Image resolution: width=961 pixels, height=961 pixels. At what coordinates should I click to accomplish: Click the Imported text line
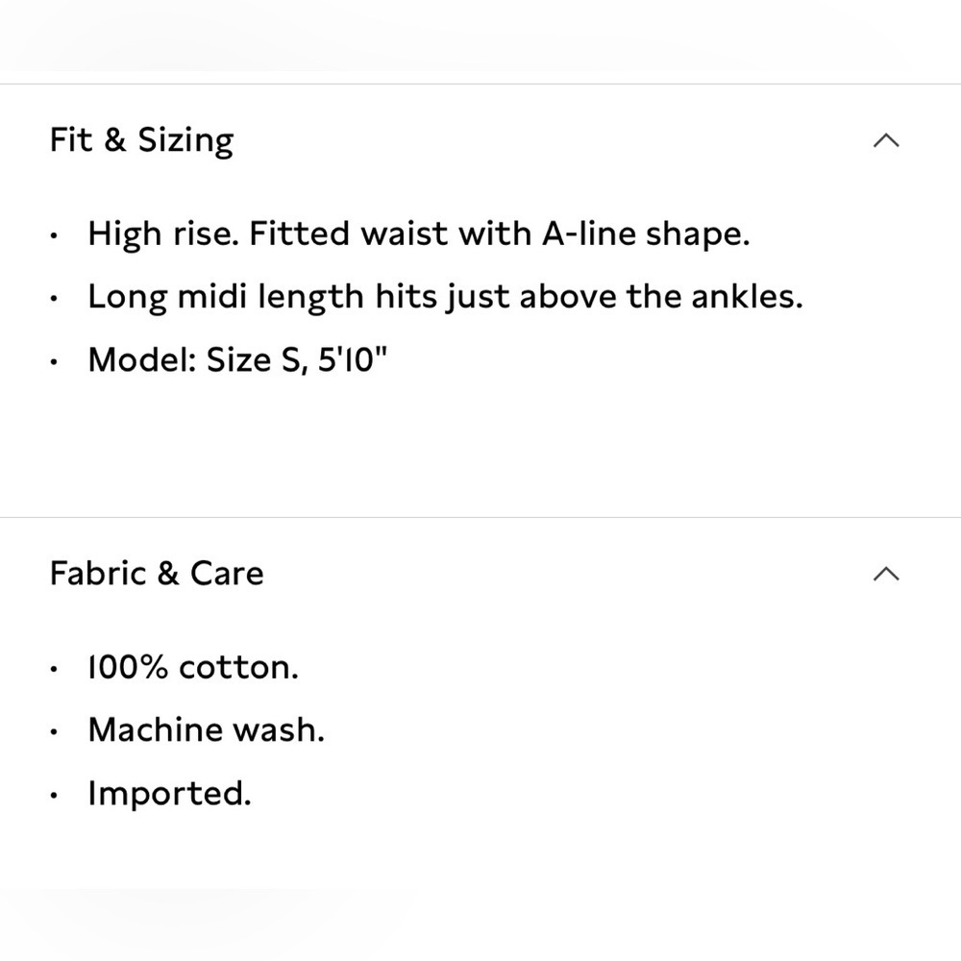[x=170, y=793]
